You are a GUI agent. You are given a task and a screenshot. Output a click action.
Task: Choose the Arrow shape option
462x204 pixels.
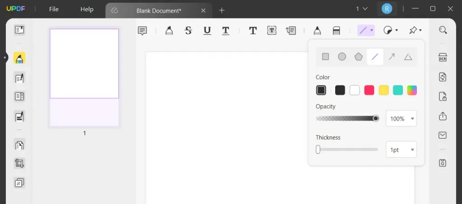point(391,57)
